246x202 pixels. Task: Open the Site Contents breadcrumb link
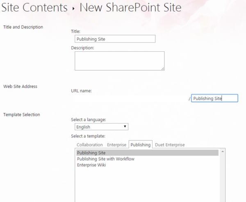(x=34, y=7)
